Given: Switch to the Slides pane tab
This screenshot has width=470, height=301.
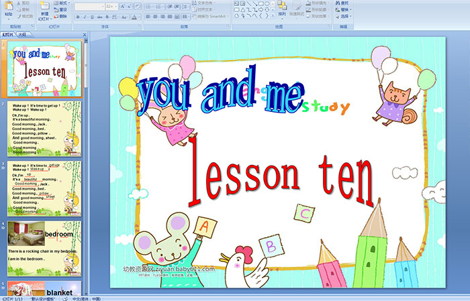Looking at the screenshot, I should point(7,35).
